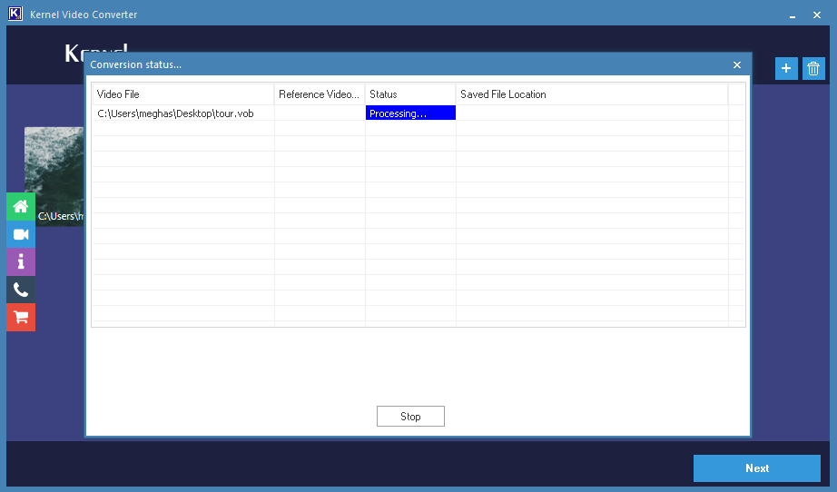This screenshot has width=837, height=492.
Task: Open the info sidebar icon
Action: coord(21,261)
